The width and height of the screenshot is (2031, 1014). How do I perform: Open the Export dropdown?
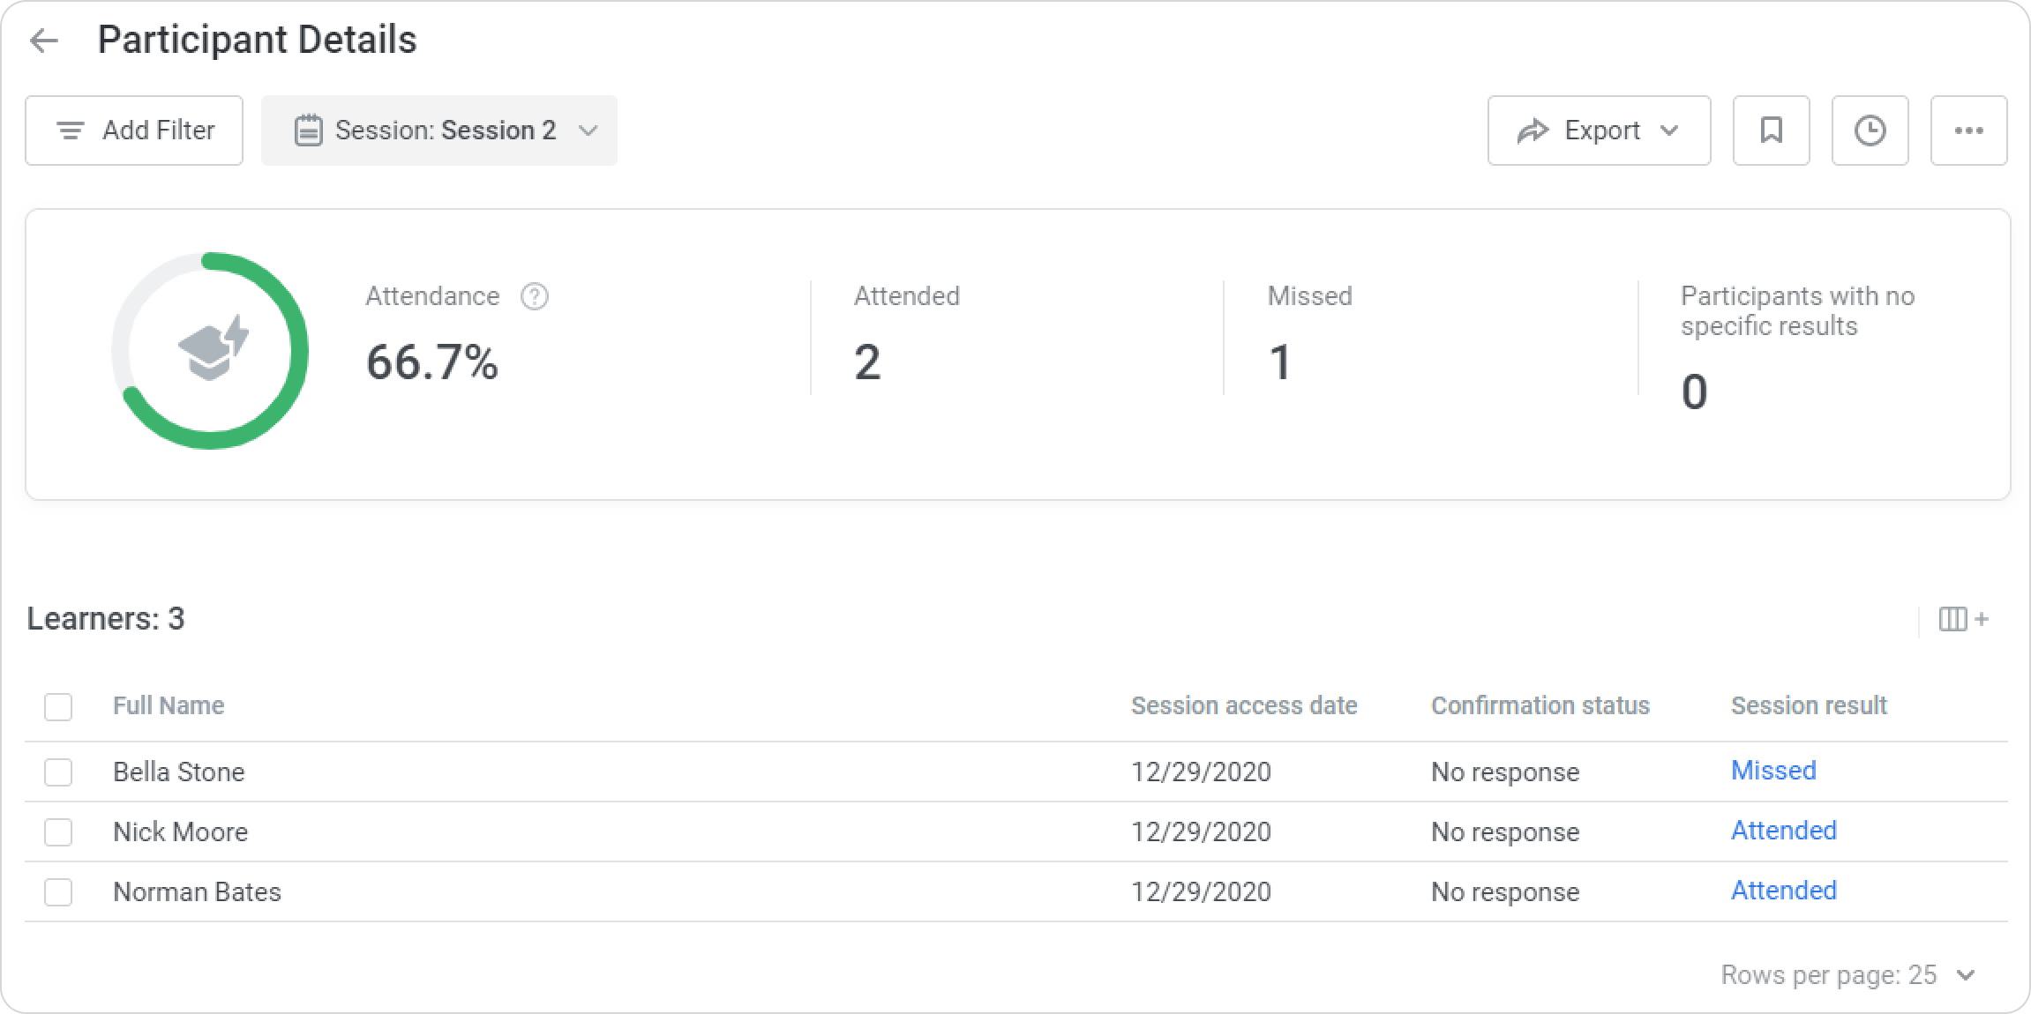point(1599,130)
